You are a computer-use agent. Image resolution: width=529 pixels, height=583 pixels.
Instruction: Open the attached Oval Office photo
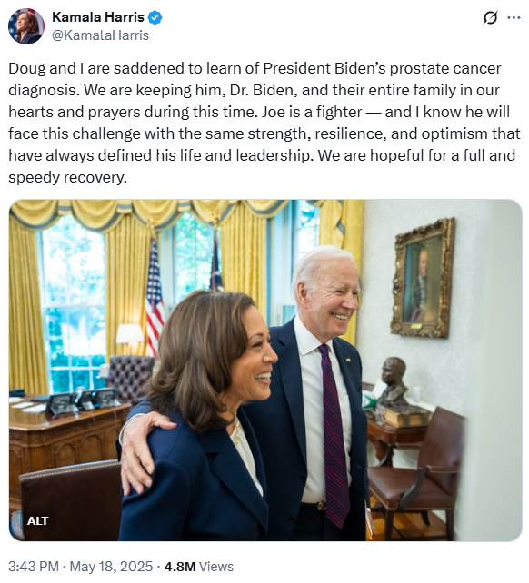(265, 371)
